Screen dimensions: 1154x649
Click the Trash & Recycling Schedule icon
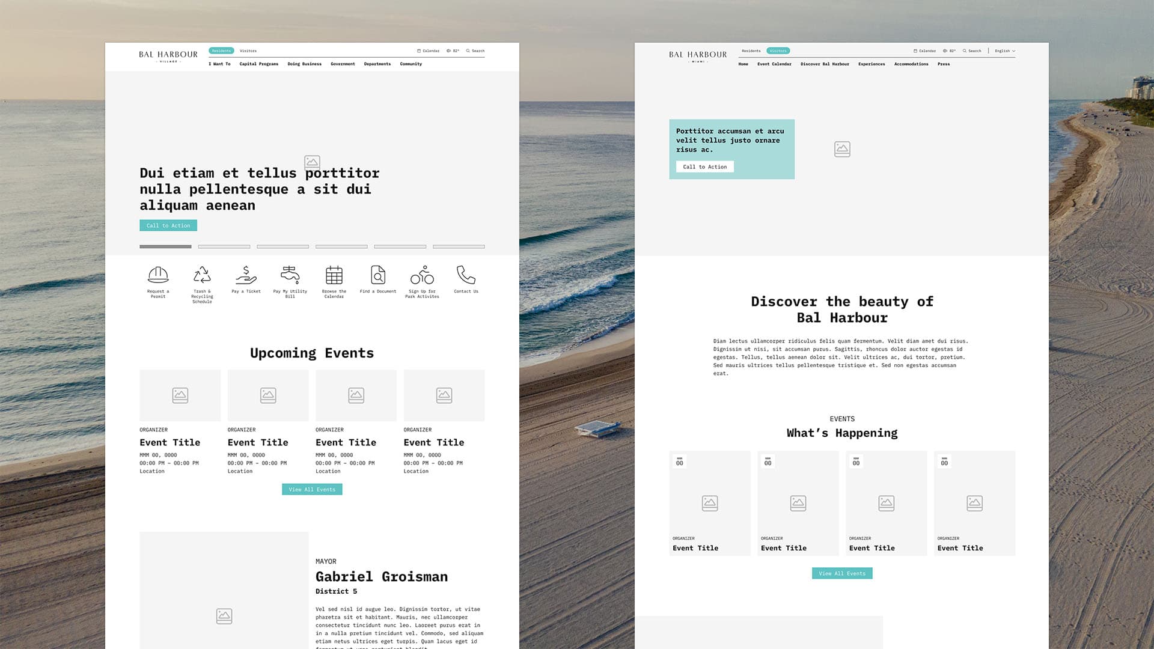pos(202,275)
